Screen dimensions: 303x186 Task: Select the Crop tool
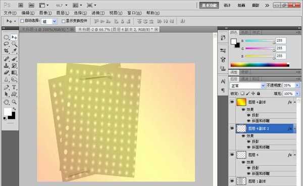tap(7, 51)
